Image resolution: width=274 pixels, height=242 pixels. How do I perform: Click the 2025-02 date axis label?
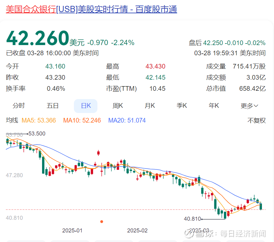pos(137,231)
